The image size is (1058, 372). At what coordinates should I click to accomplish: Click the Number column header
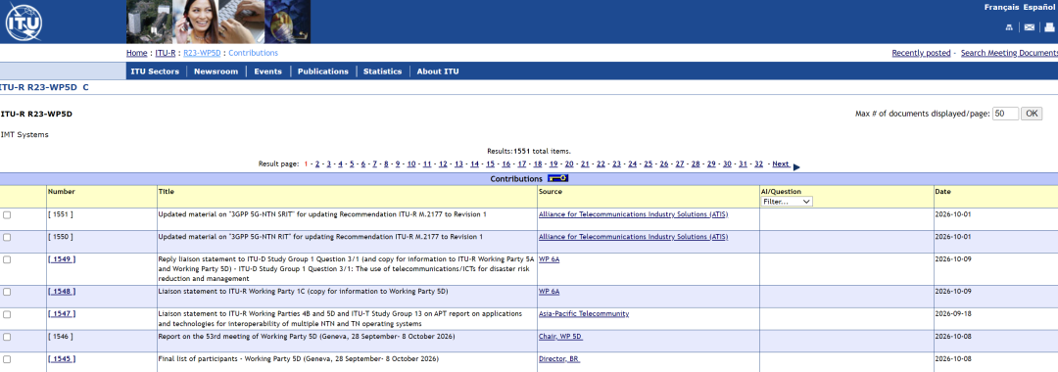(x=62, y=192)
